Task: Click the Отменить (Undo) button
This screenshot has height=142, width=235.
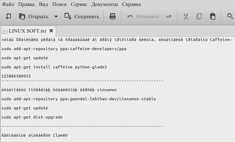Action: click(x=143, y=16)
